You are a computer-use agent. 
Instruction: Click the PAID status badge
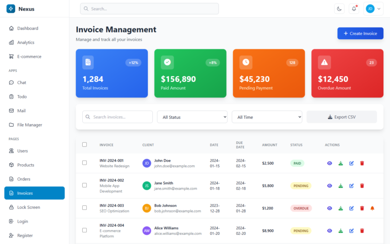[x=297, y=163]
